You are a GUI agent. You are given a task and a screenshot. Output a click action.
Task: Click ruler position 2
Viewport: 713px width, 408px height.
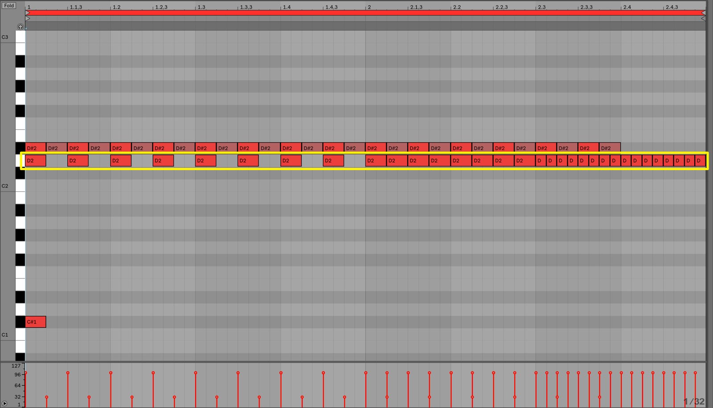click(x=369, y=7)
